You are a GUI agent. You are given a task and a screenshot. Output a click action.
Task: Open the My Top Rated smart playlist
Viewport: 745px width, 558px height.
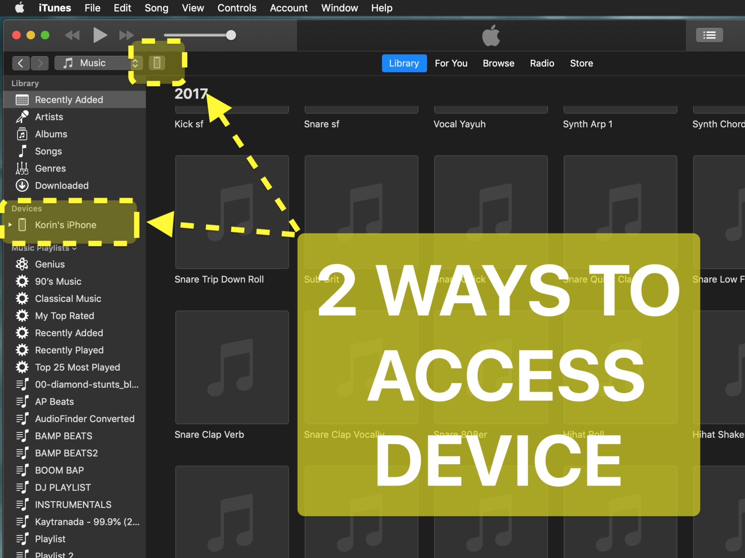tap(74, 316)
